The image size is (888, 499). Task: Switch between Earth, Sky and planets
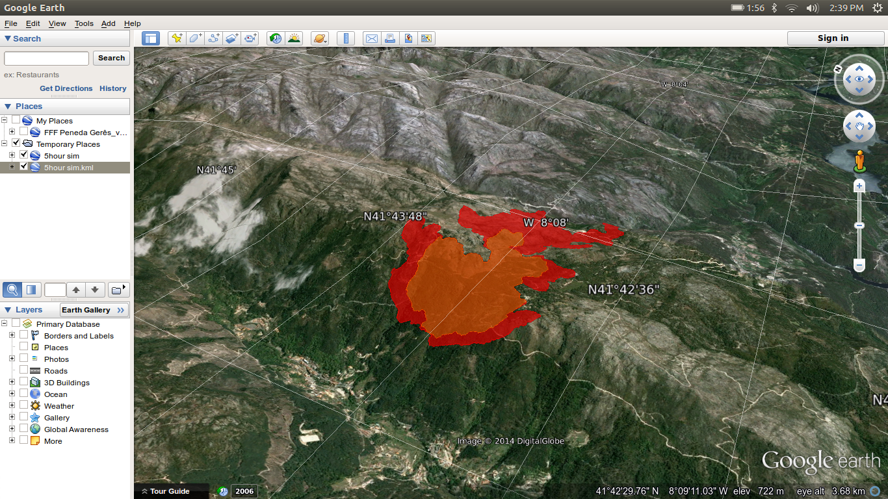(320, 38)
